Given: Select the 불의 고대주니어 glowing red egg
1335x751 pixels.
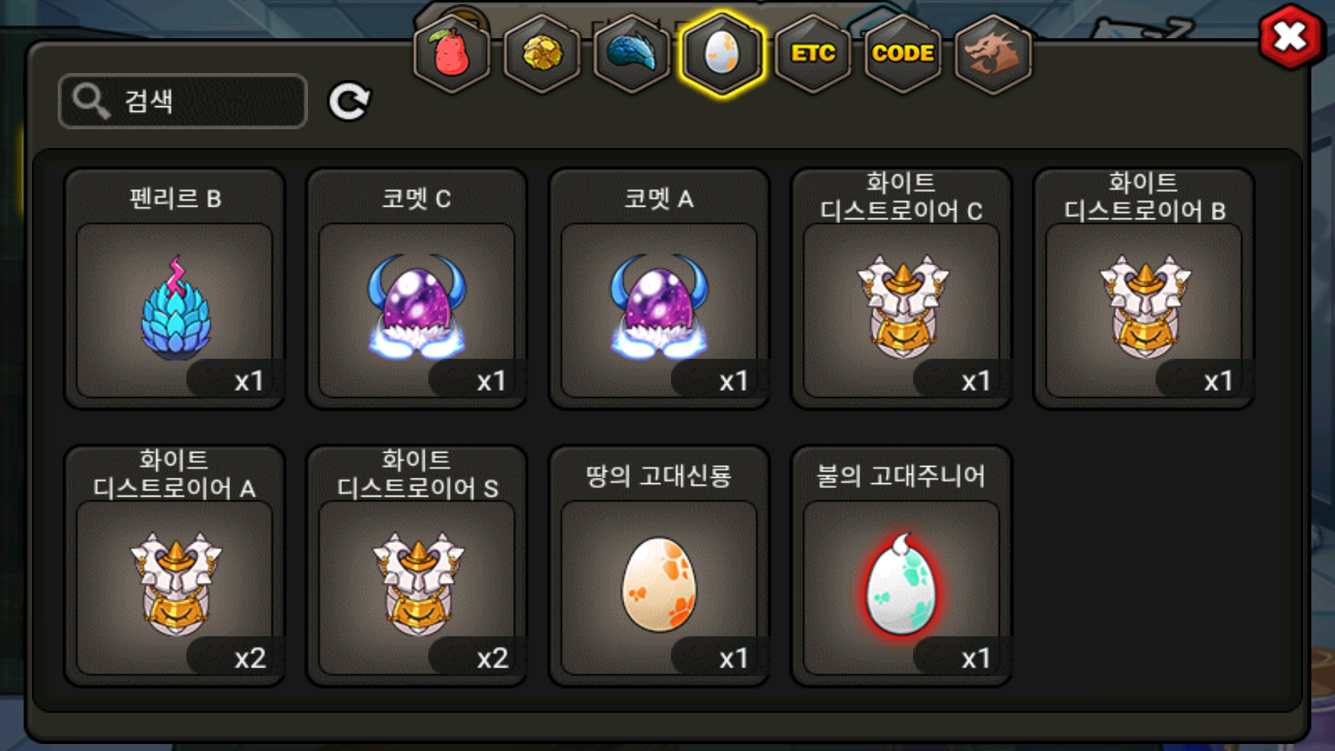Looking at the screenshot, I should (x=901, y=566).
